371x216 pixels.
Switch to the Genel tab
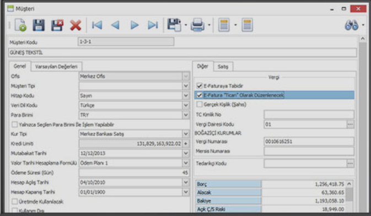click(x=20, y=66)
